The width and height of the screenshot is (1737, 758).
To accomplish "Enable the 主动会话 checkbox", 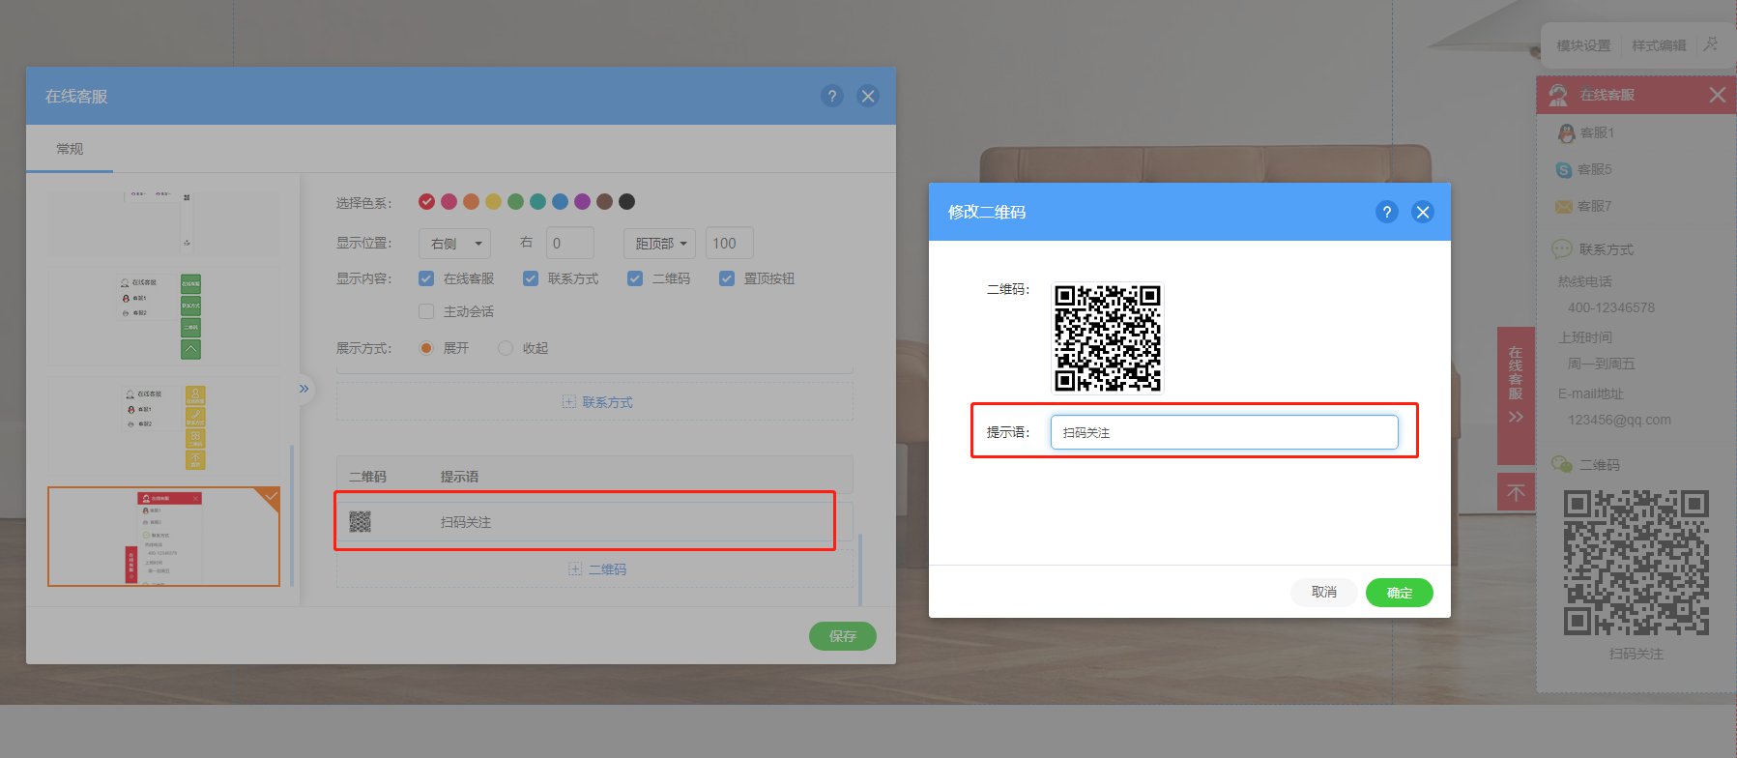I will (426, 311).
